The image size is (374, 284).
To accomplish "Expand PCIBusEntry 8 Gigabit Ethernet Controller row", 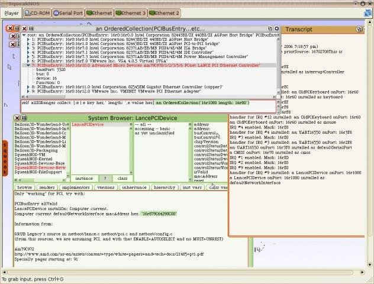I will coord(28,87).
